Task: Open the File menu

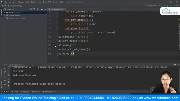Action: point(6,2)
